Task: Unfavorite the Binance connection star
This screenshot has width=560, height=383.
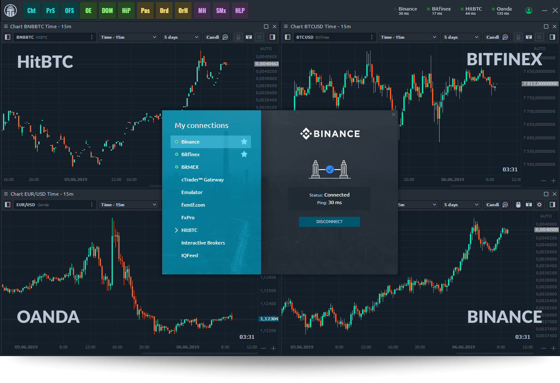Action: tap(244, 142)
